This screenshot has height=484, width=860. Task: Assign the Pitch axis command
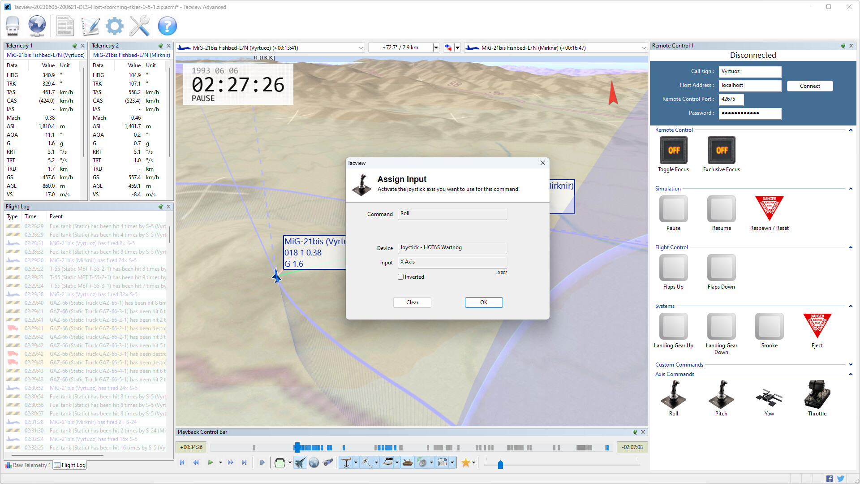click(x=721, y=397)
